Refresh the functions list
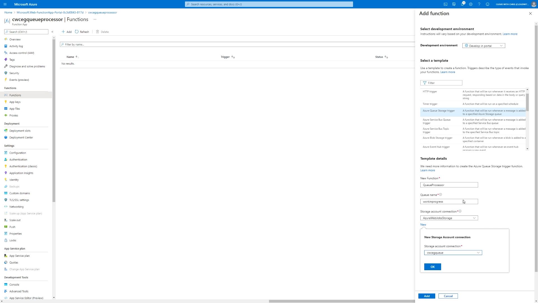Viewport: 538px width, 303px height. (82, 32)
